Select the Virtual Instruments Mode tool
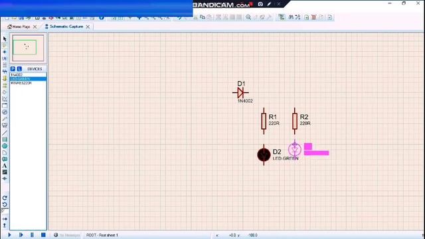425x239 pixels. pyautogui.click(x=5, y=125)
